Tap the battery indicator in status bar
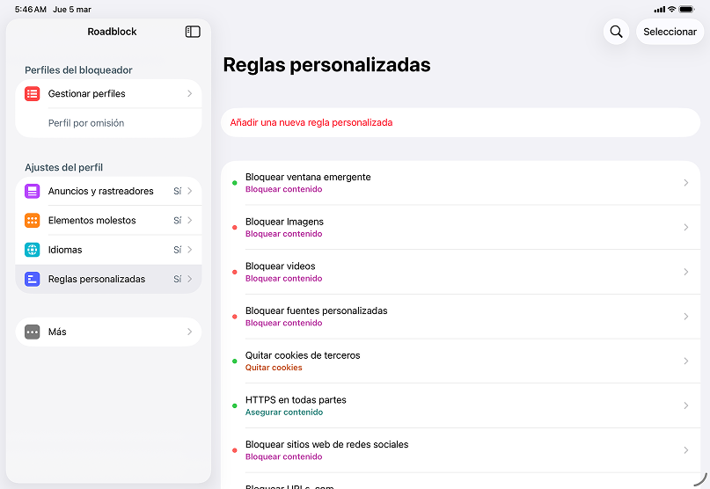The width and height of the screenshot is (710, 489). 686,9
